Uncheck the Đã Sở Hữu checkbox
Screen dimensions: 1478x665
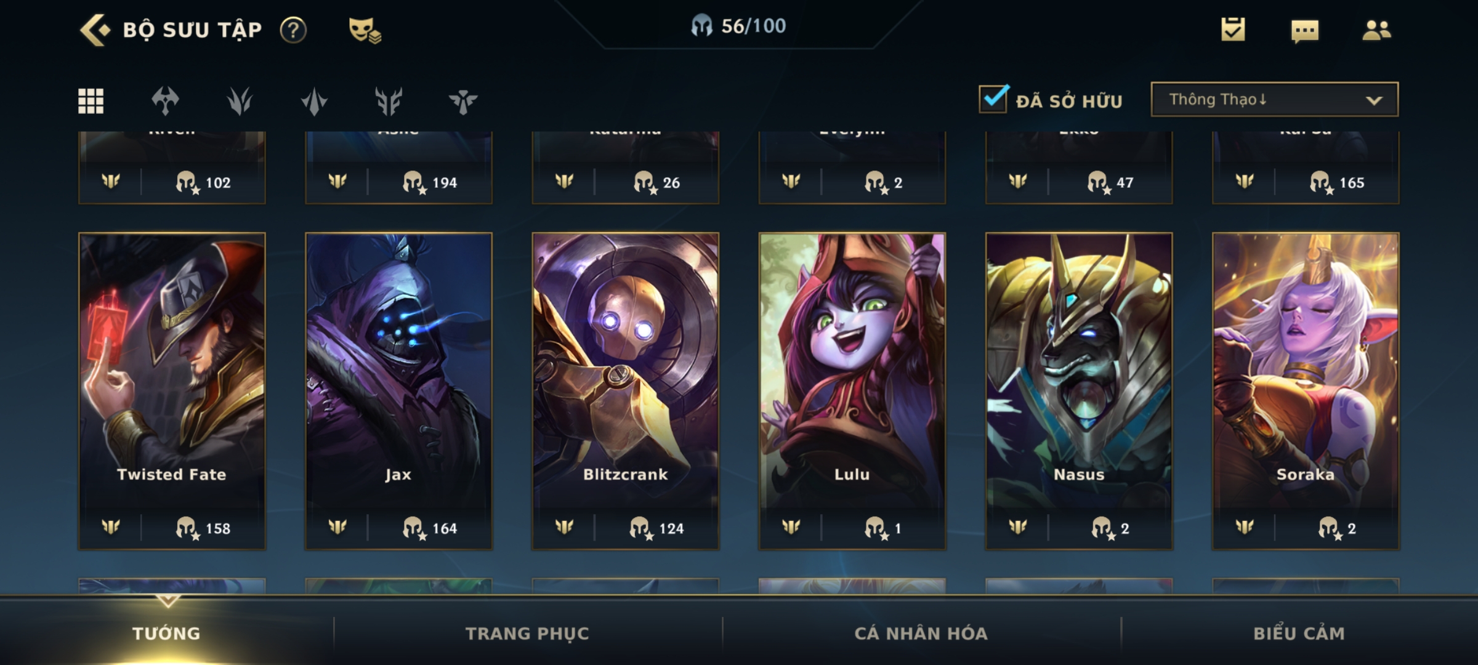993,99
